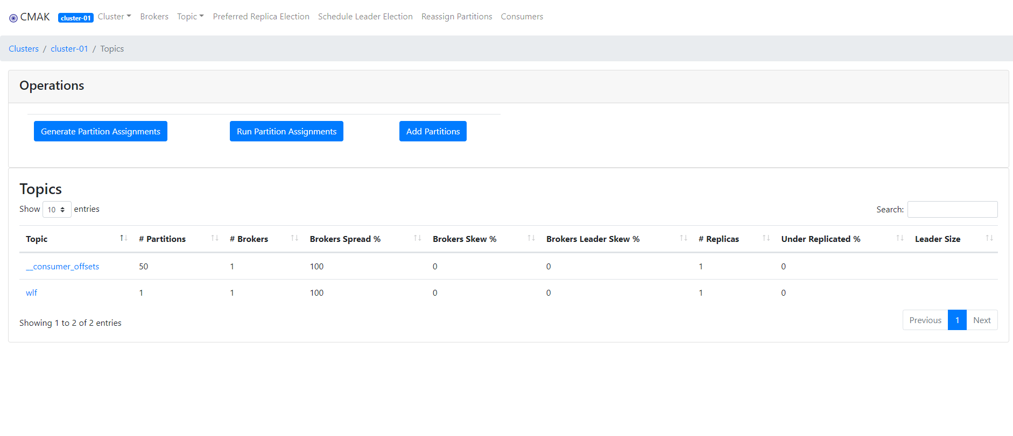Sort by Under Replicated % arrows
Screen dimensions: 1013x436
pos(900,238)
